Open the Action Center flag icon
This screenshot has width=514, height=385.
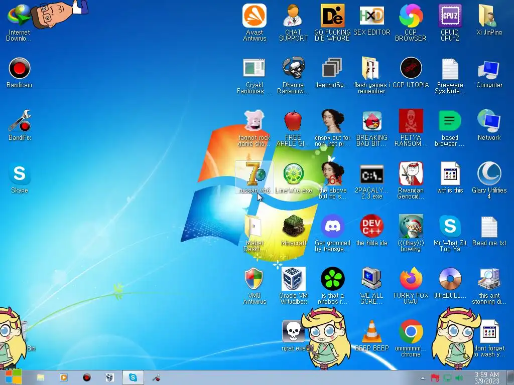coord(435,378)
